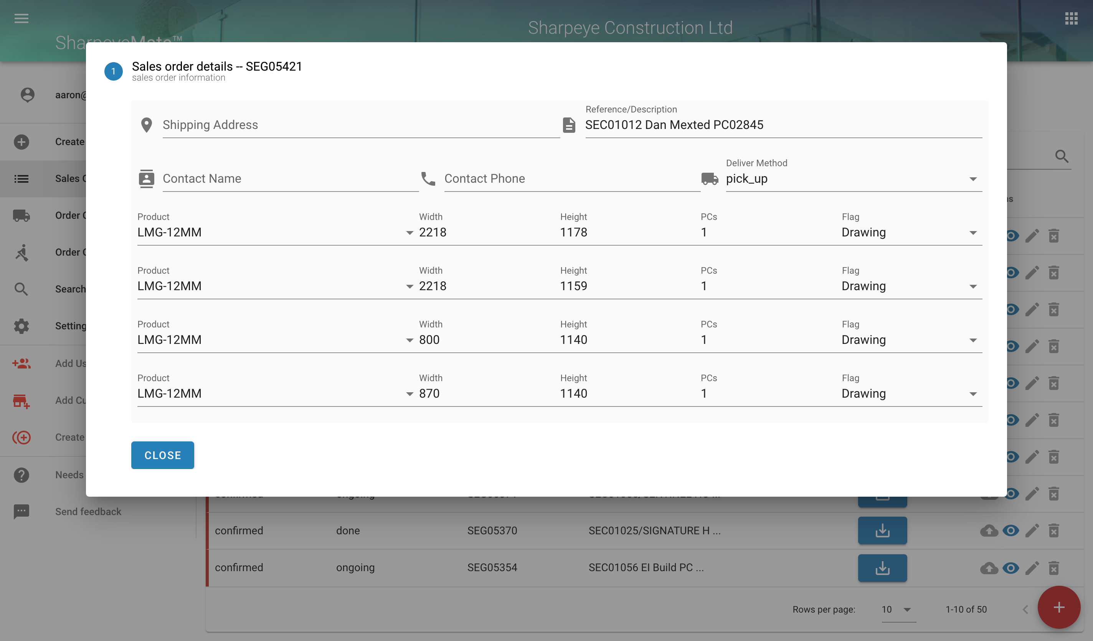This screenshot has height=641, width=1093.
Task: Click the CLOSE button
Action: [163, 455]
